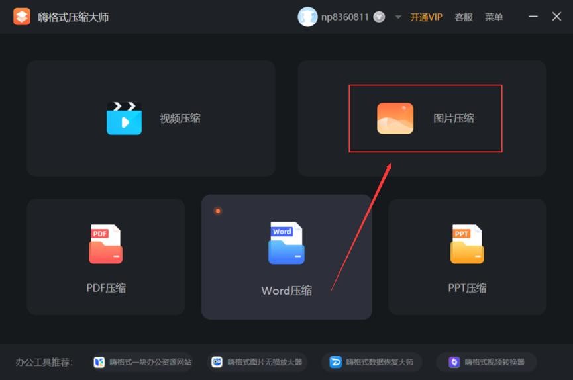
Task: Click the orange PPT folder icon
Action: tap(467, 244)
